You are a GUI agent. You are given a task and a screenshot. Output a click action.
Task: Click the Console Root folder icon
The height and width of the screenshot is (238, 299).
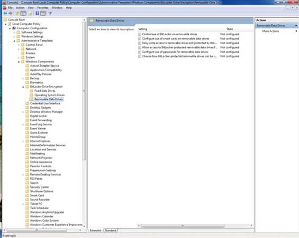tap(5, 20)
